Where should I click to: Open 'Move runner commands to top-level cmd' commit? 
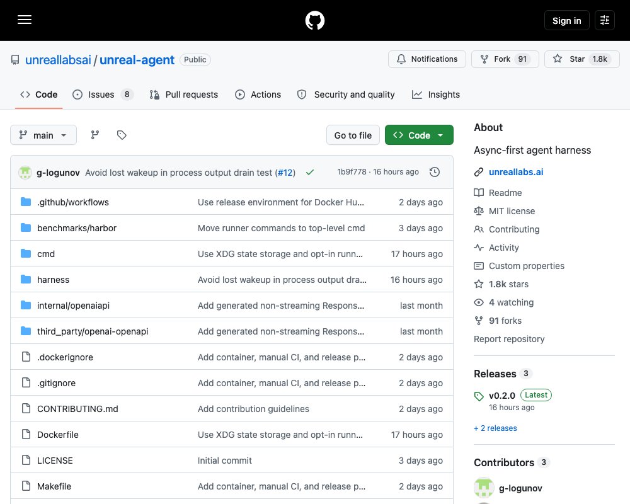click(x=281, y=228)
